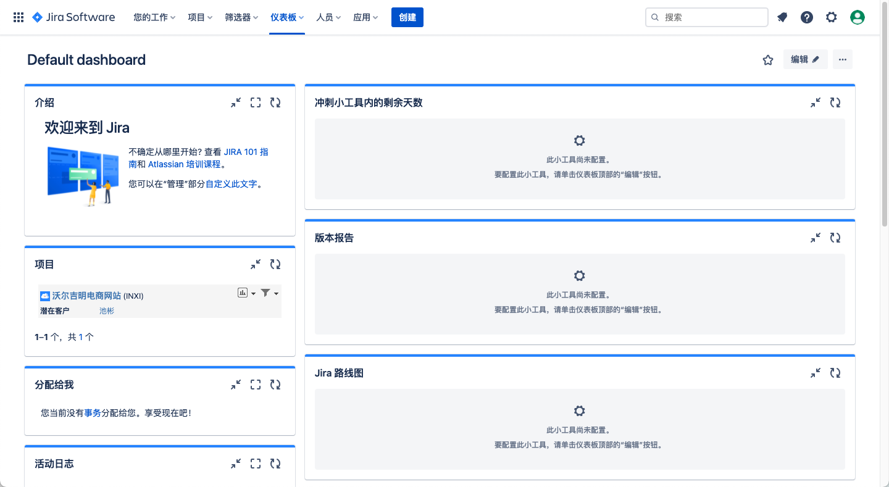Viewport: 889px width, 487px height.
Task: Click the 版本报告 gadget title
Action: pos(334,238)
